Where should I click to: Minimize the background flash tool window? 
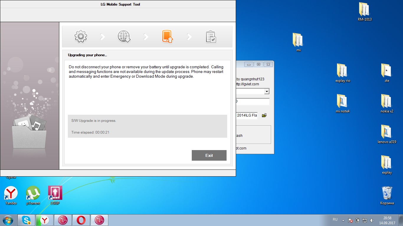[x=249, y=64]
